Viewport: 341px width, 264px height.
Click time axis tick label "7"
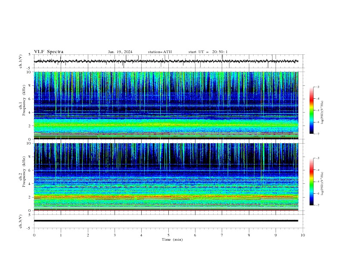point(222,235)
